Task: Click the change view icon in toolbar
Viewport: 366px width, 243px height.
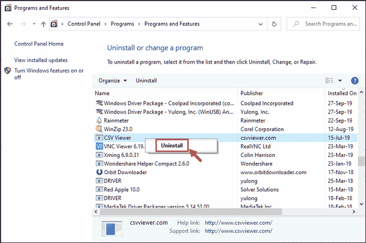Action: 329,81
